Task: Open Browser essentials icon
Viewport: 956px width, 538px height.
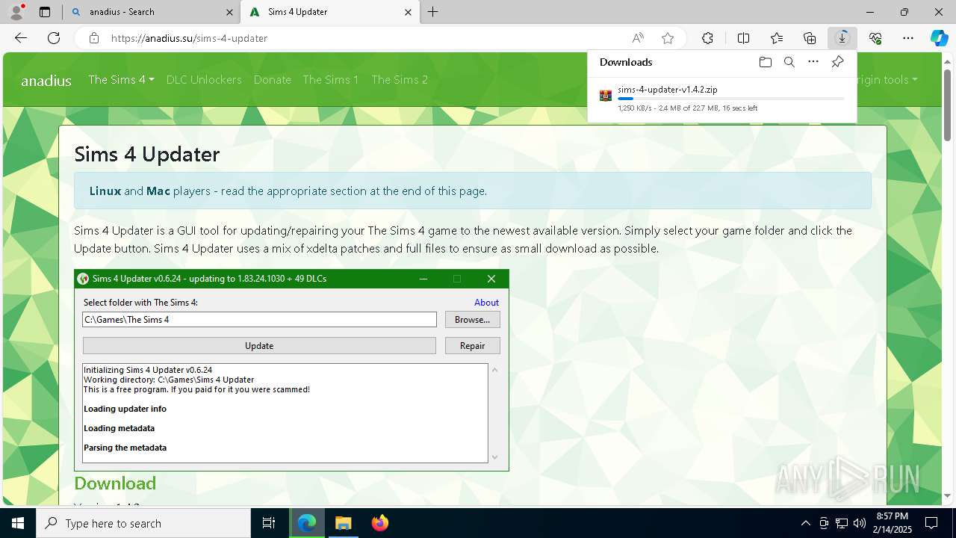Action: tap(875, 38)
